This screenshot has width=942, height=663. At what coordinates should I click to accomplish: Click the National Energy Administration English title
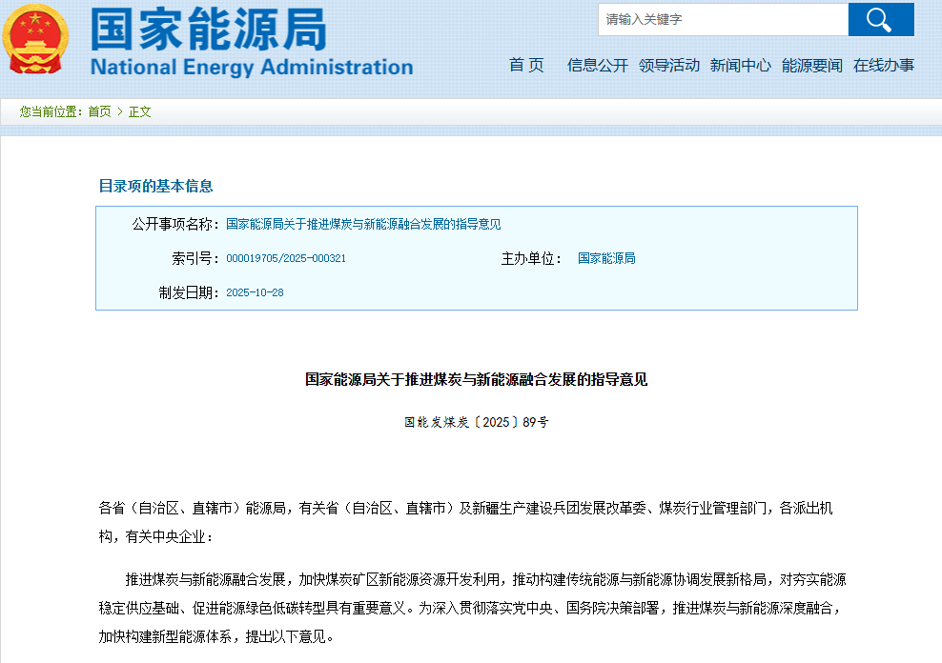252,67
